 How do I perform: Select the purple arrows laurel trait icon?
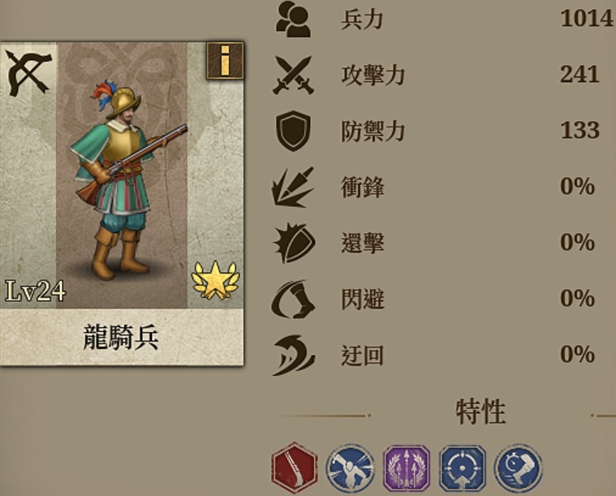pos(407,468)
